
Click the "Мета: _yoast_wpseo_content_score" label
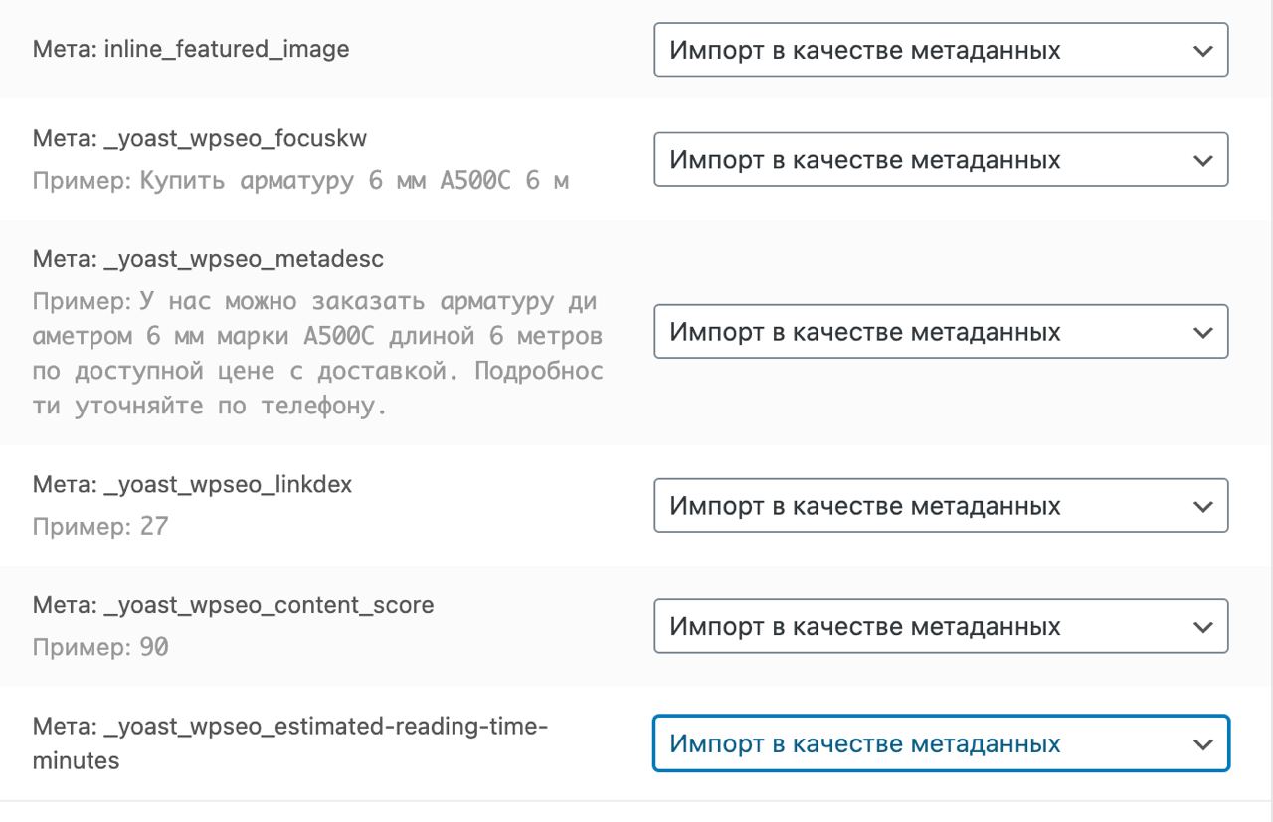[233, 605]
